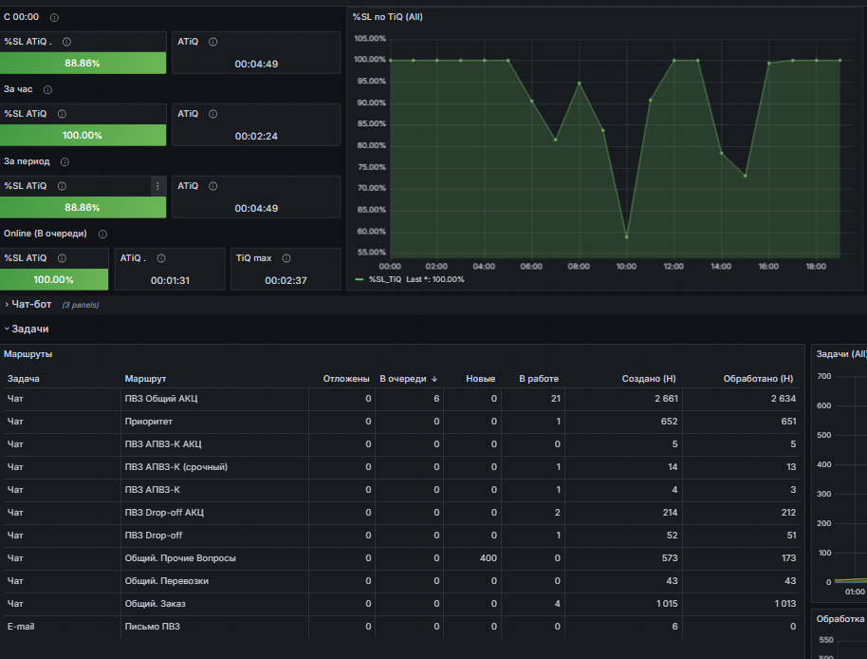This screenshot has height=659, width=867.
Task: Open '%SL по TiQ (All)' panel title
Action: click(388, 17)
